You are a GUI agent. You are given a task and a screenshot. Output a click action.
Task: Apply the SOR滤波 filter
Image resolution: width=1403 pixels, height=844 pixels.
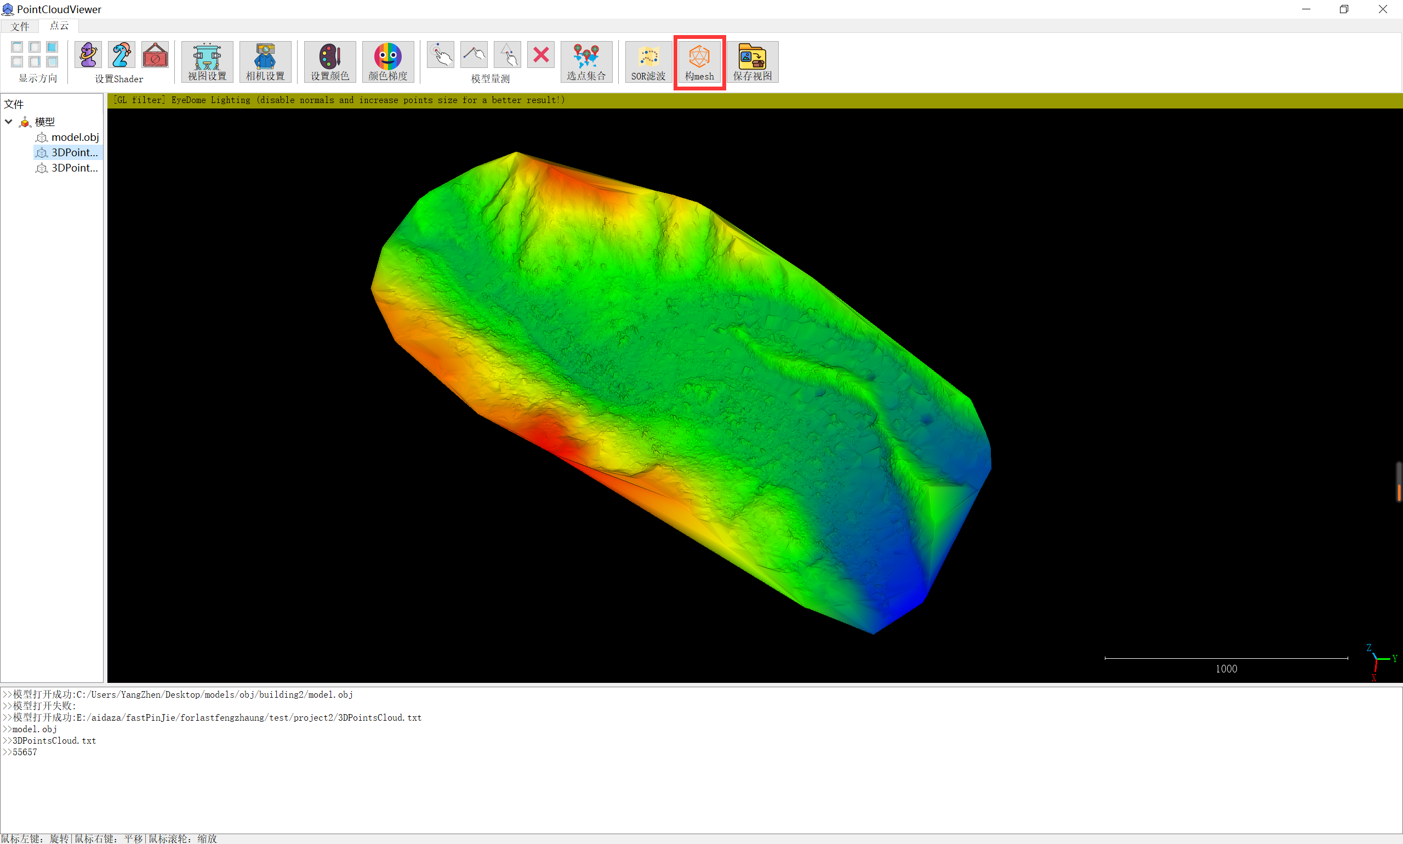pyautogui.click(x=648, y=61)
